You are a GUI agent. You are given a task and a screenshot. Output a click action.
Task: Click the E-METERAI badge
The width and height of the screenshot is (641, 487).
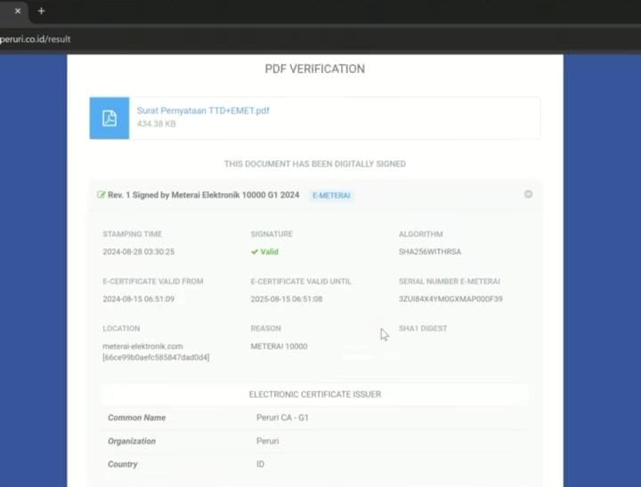(x=331, y=195)
